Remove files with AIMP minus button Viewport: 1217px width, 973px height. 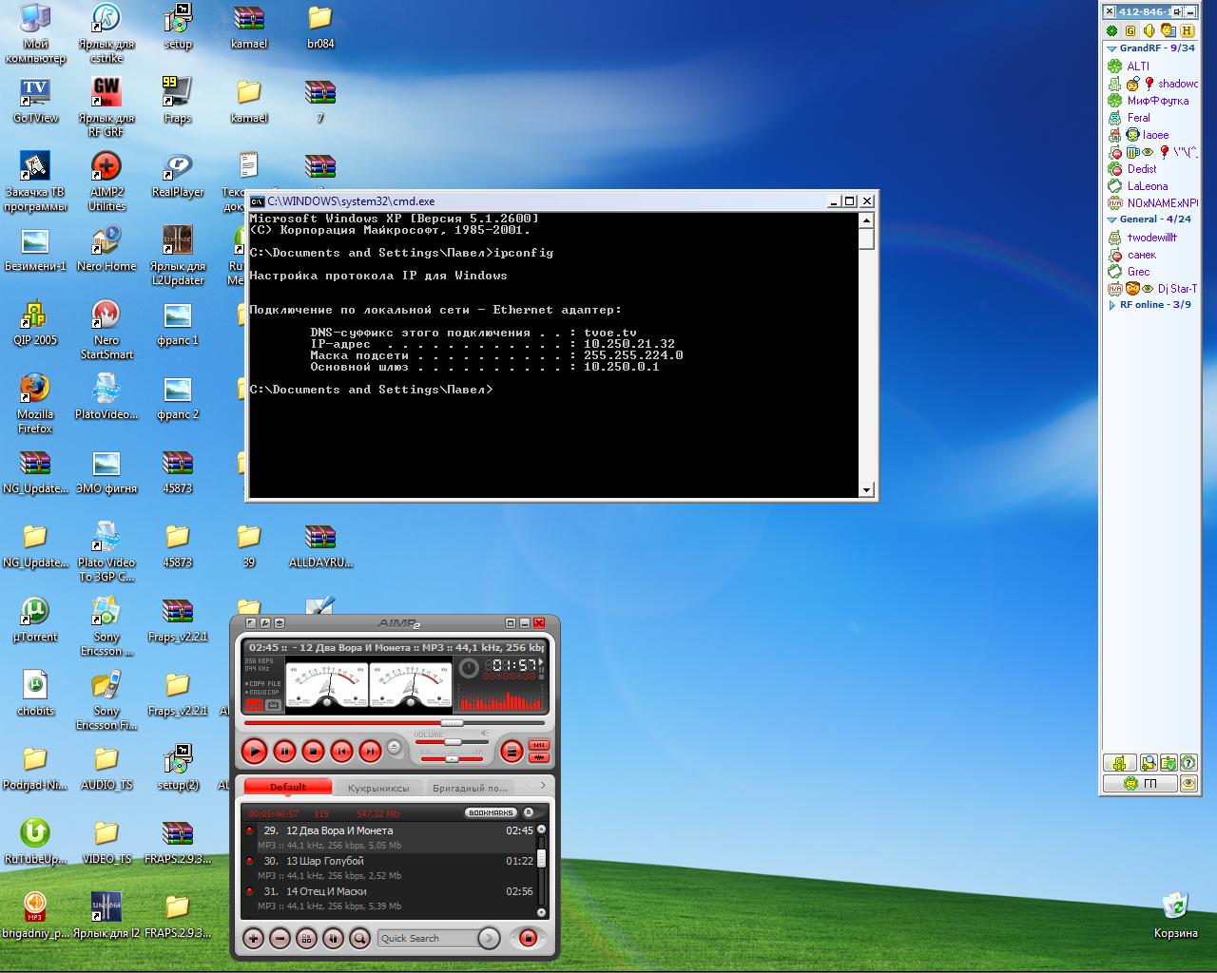click(x=280, y=938)
